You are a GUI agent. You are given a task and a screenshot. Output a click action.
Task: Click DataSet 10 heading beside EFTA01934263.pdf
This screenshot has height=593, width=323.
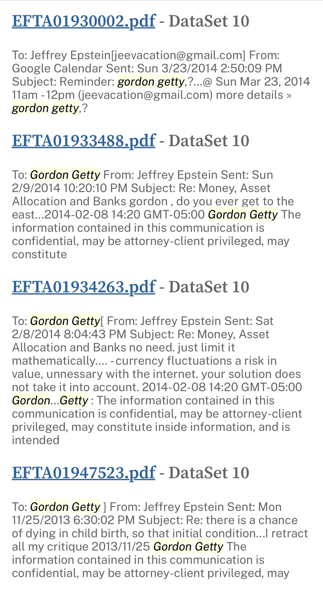[x=209, y=287]
